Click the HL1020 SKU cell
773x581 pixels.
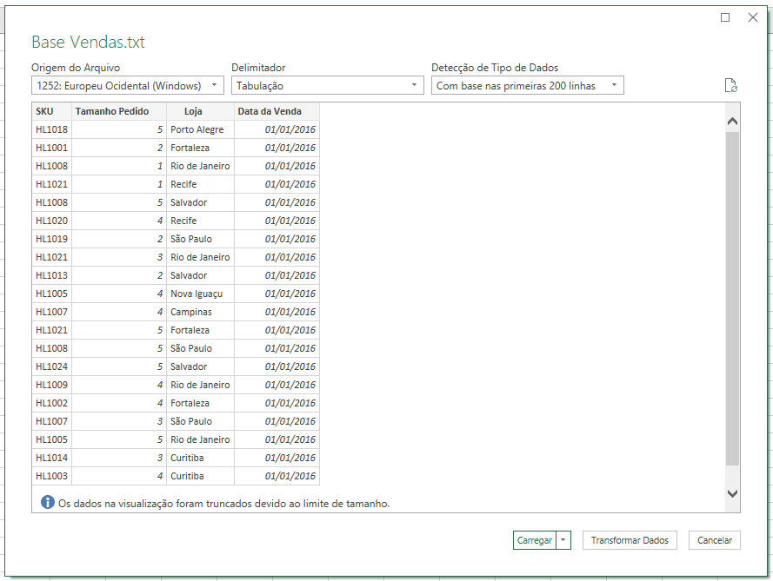point(52,221)
